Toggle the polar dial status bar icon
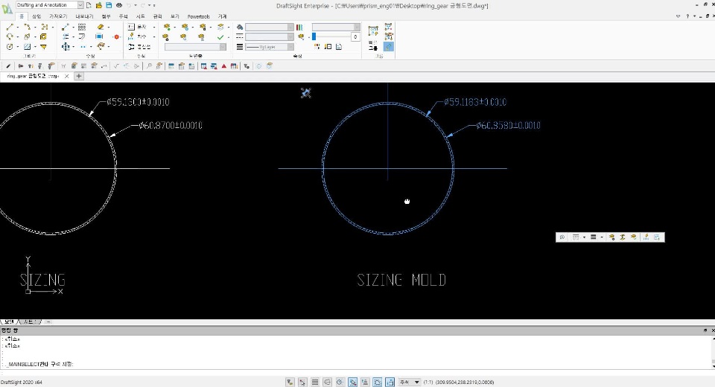Image resolution: width=715 pixels, height=387 pixels. pyautogui.click(x=340, y=382)
